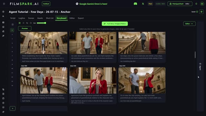Open thumbnail of April pointing up at dome

[142, 81]
